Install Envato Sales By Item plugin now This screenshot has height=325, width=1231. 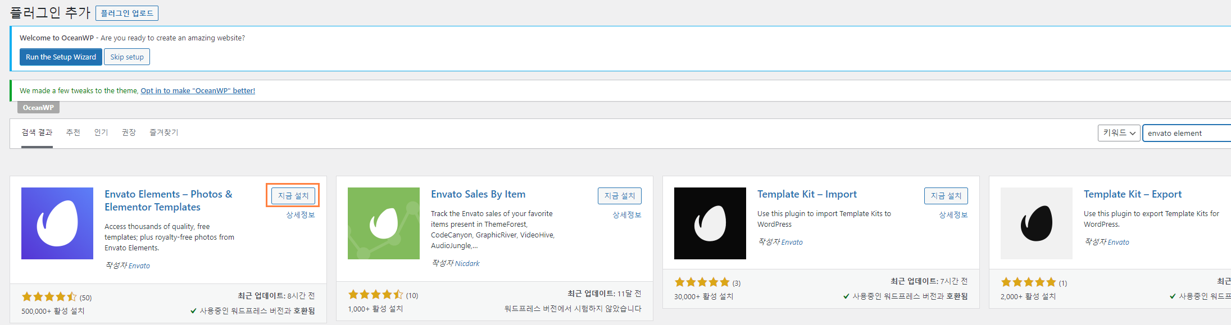click(620, 195)
